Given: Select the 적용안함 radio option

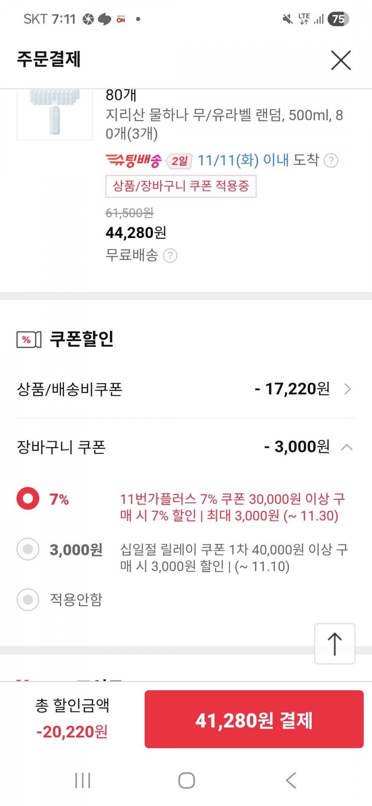Looking at the screenshot, I should click(28, 599).
